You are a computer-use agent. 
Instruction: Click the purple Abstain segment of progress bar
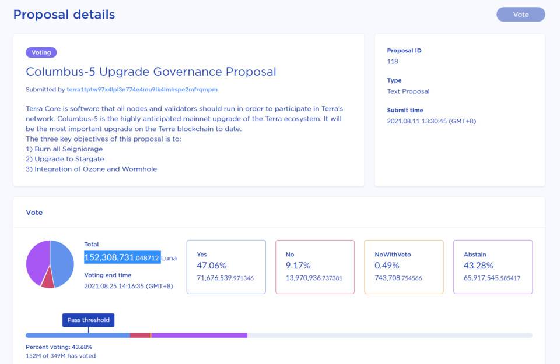click(199, 335)
